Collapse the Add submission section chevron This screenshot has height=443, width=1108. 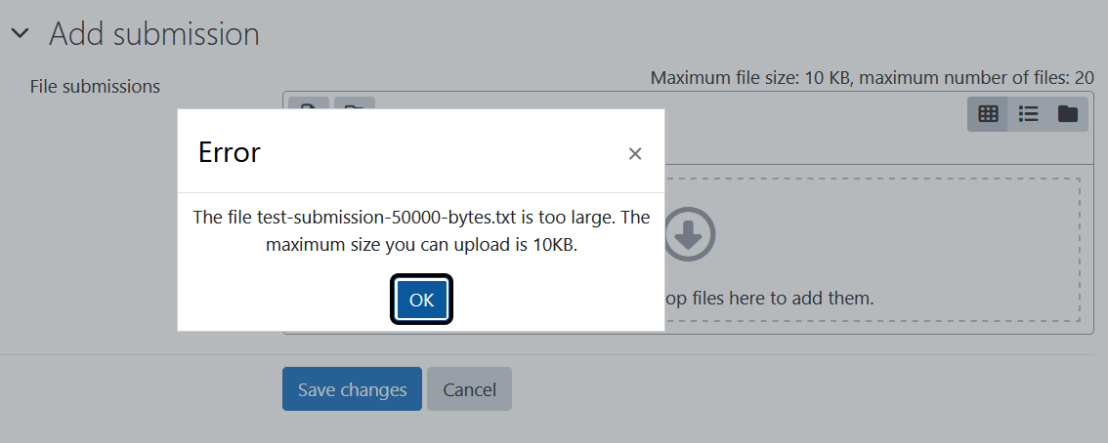[x=21, y=33]
